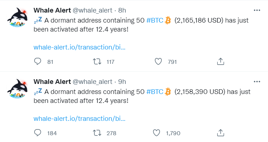The height and width of the screenshot is (142, 268).
Task: Open Whale Alert profile name in first tweet
Action: (52, 10)
